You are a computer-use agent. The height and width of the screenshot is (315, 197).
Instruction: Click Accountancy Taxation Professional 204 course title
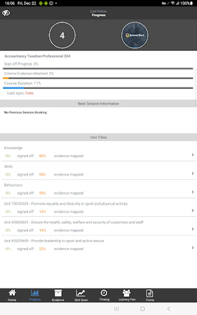click(x=37, y=56)
